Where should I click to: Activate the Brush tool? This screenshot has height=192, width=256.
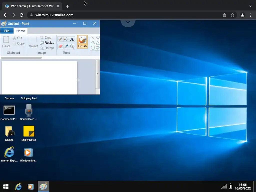click(82, 42)
